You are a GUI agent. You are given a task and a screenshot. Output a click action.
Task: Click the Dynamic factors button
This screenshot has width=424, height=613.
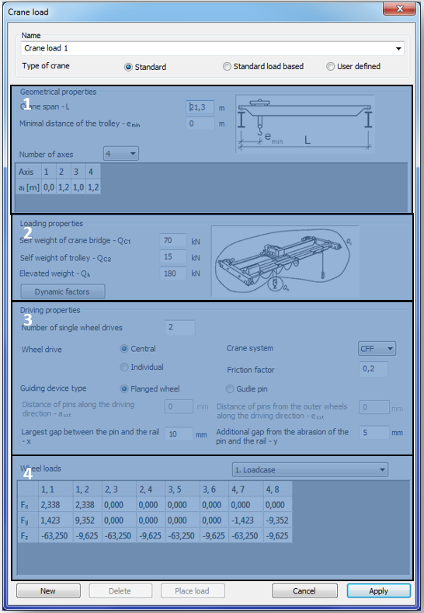(63, 291)
